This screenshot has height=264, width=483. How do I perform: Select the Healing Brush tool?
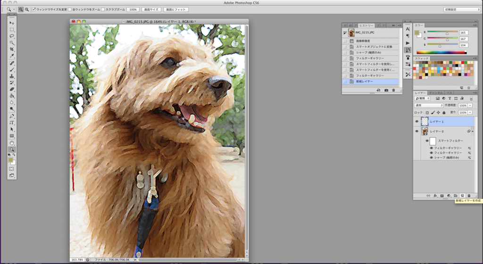click(x=12, y=63)
